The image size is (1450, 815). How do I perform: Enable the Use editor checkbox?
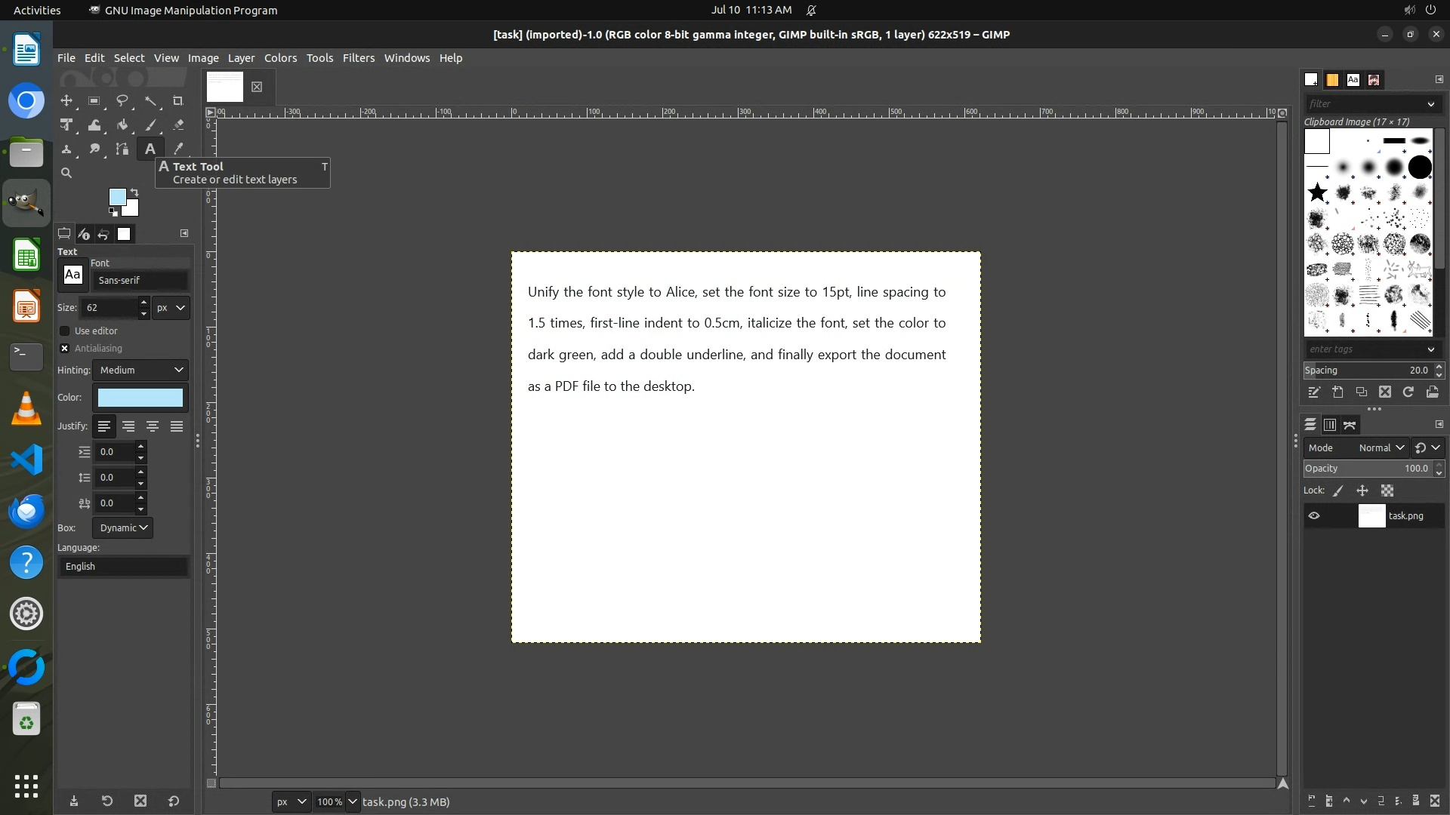coord(65,331)
